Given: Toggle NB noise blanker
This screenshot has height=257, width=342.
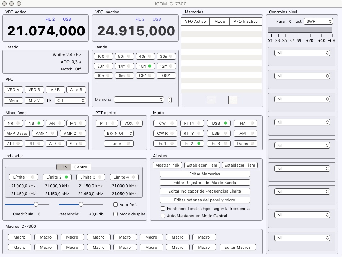Looking at the screenshot, I should [34, 123].
